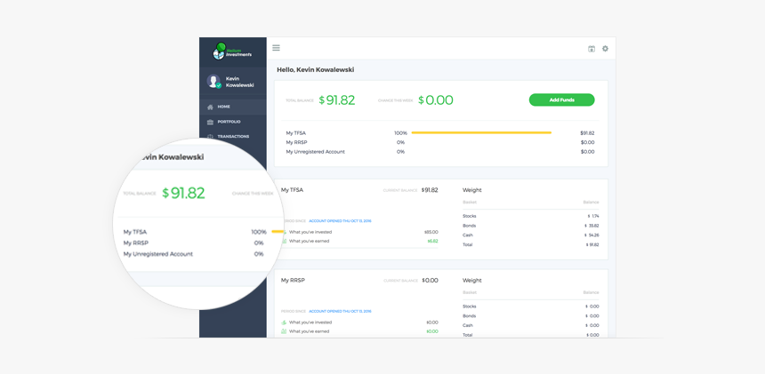The height and width of the screenshot is (374, 765).
Task: Click My Unregistered Account's $0.00 amount
Action: 587,151
